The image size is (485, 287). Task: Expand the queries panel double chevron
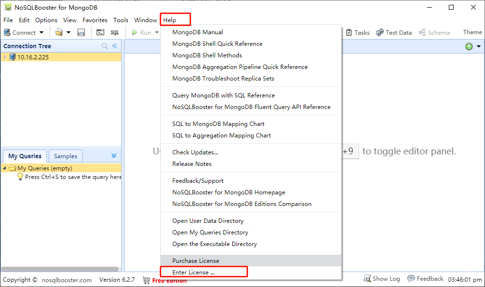[114, 155]
